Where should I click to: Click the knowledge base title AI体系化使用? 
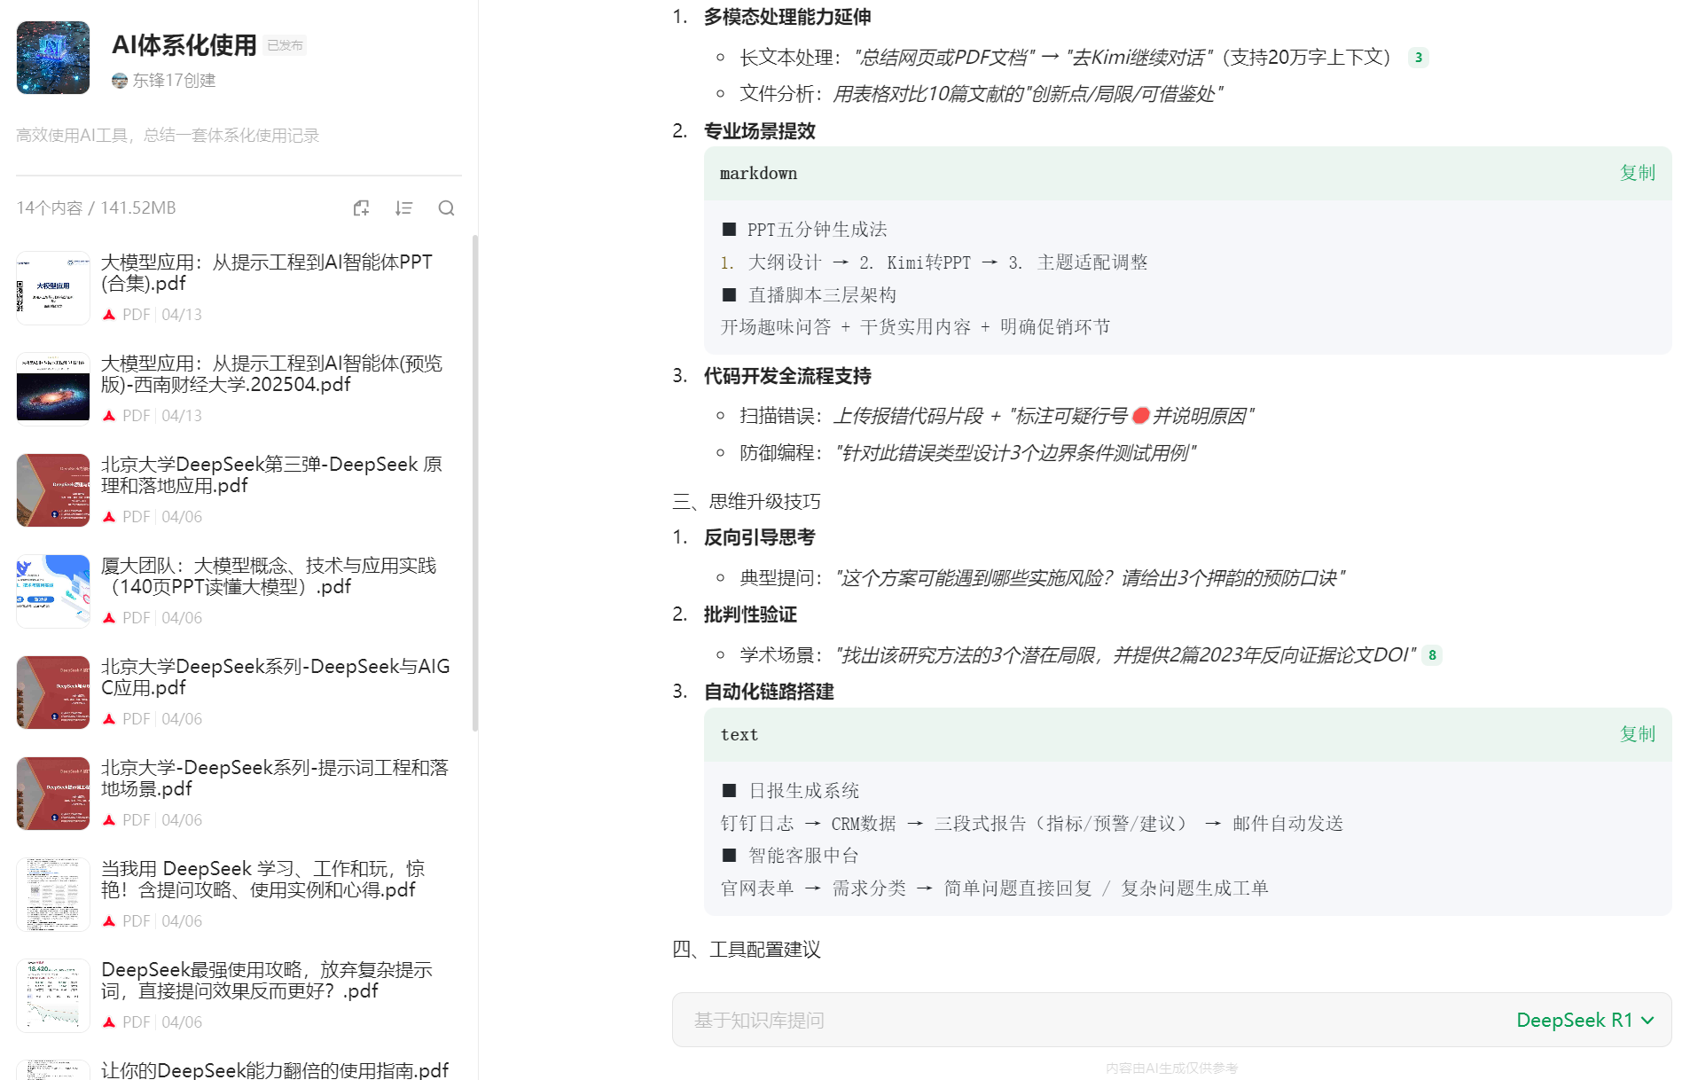tap(184, 45)
